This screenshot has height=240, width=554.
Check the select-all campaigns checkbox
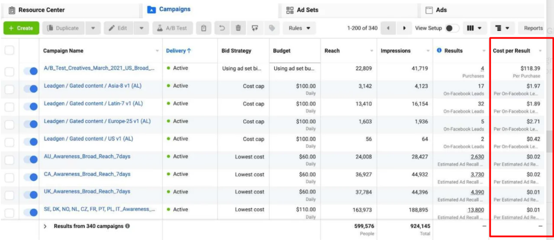pos(9,50)
